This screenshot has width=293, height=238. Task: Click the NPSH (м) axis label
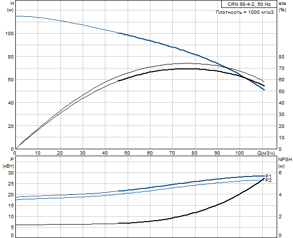285,163
